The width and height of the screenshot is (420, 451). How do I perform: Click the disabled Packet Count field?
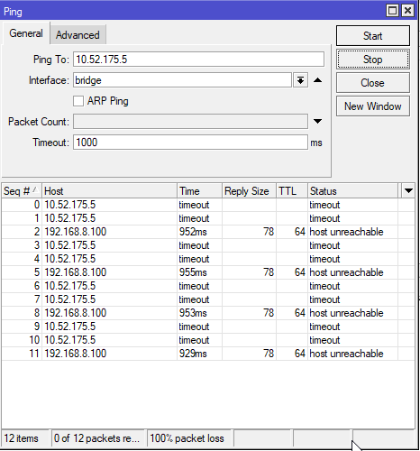pyautogui.click(x=190, y=121)
